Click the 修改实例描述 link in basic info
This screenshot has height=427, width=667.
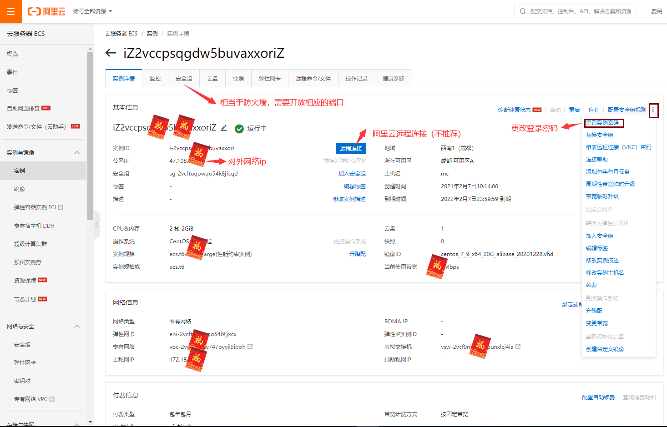click(349, 199)
